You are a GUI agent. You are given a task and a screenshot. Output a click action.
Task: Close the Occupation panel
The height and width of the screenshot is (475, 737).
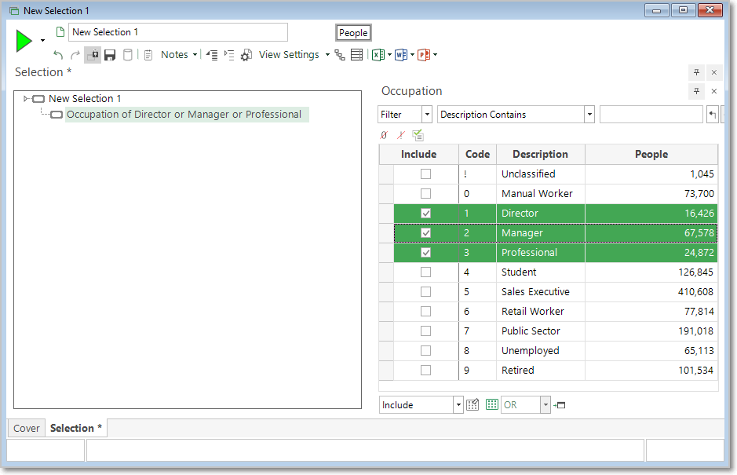pyautogui.click(x=714, y=91)
